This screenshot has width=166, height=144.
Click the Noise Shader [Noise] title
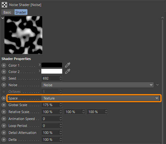(25, 5)
